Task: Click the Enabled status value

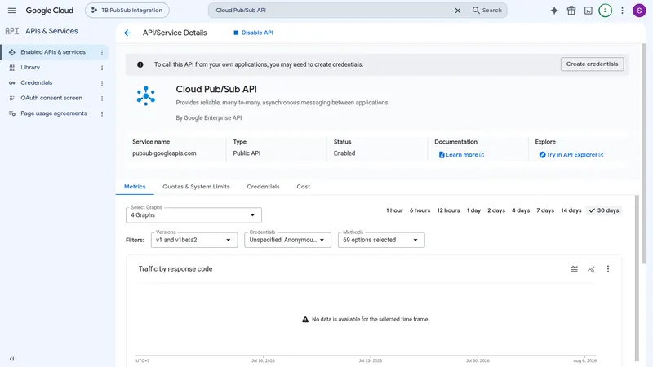Action: point(344,153)
